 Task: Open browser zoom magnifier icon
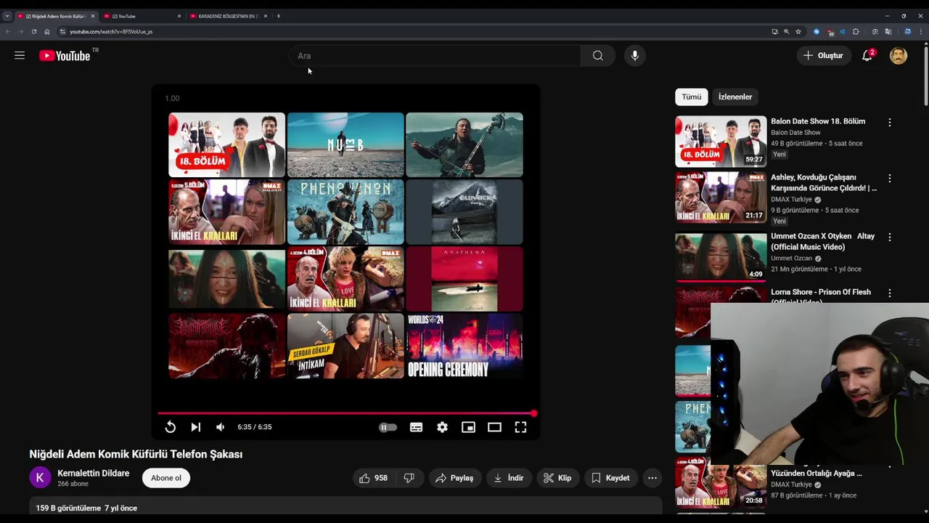click(x=786, y=31)
